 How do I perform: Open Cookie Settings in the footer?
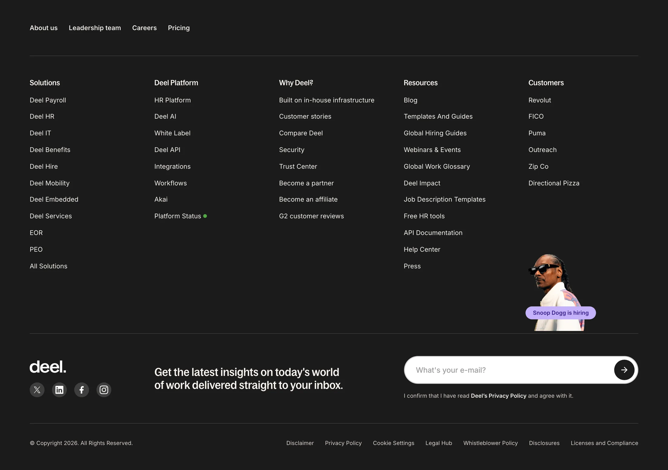pyautogui.click(x=394, y=443)
